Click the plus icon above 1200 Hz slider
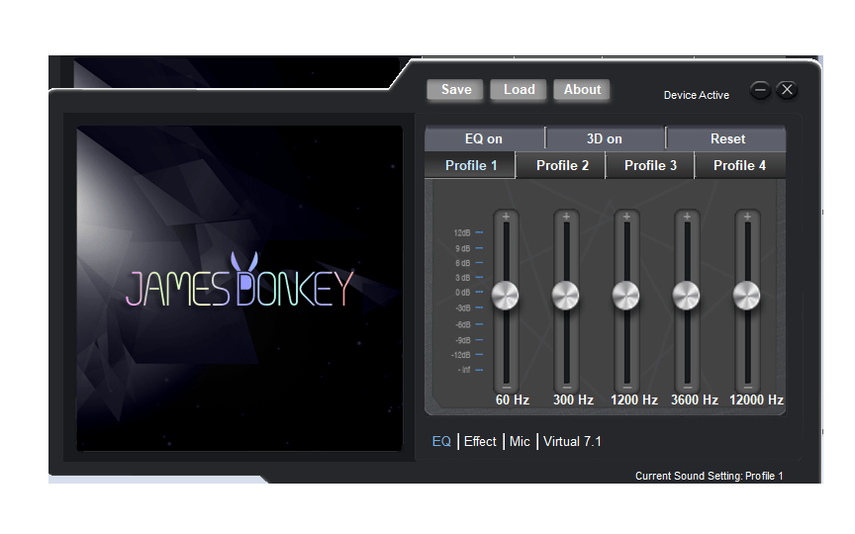The width and height of the screenshot is (855, 534). pyautogui.click(x=627, y=217)
